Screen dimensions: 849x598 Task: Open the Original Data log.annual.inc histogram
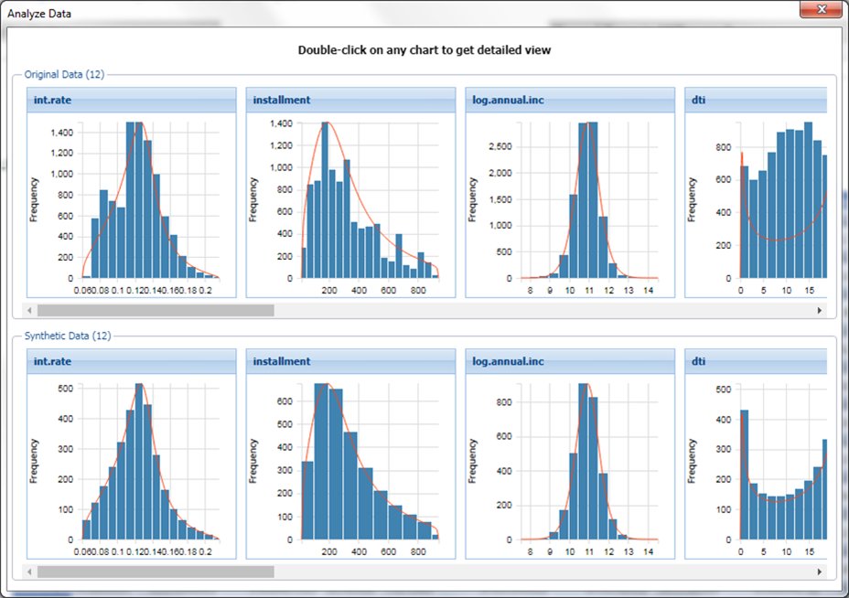click(x=571, y=201)
